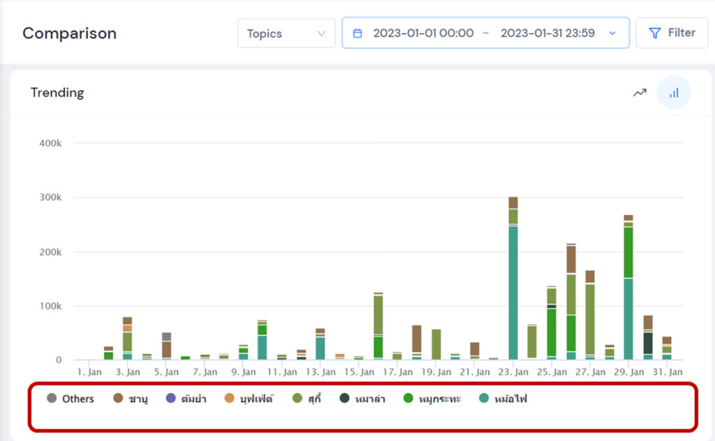Image resolution: width=715 pixels, height=441 pixels.
Task: Toggle ชาบู legend series
Action: click(131, 398)
